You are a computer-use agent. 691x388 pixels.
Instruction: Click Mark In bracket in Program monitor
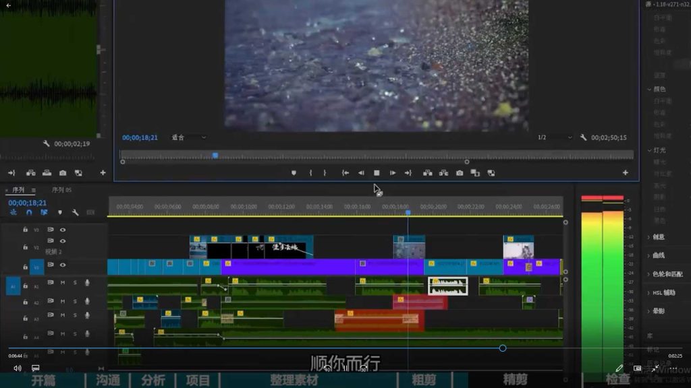310,173
